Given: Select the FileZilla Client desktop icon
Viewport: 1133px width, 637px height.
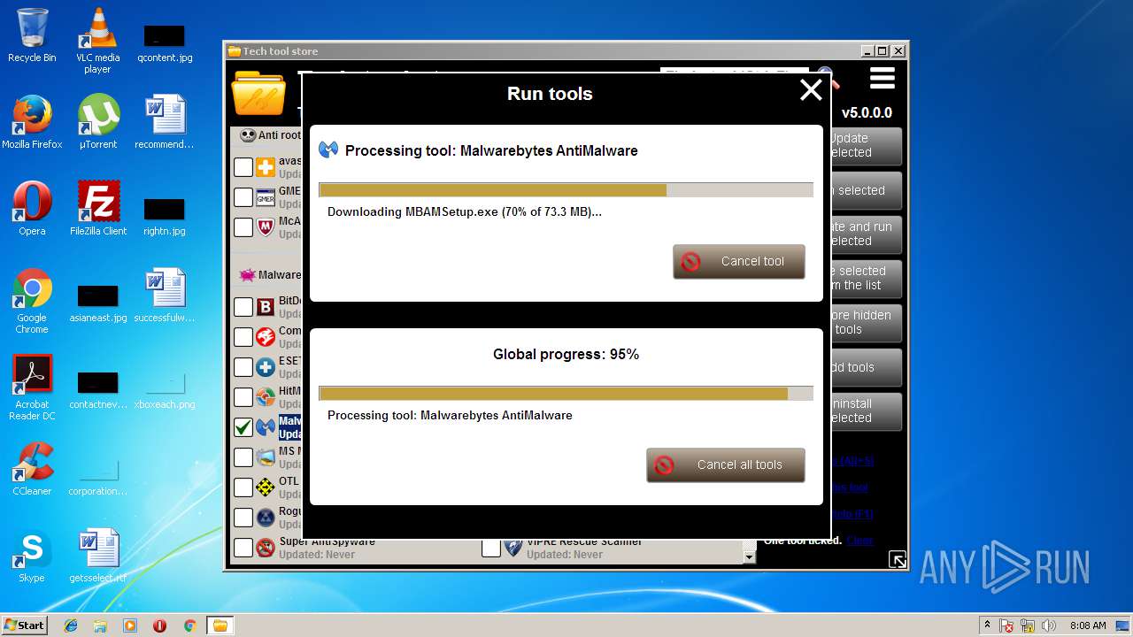Looking at the screenshot, I should pyautogui.click(x=97, y=209).
